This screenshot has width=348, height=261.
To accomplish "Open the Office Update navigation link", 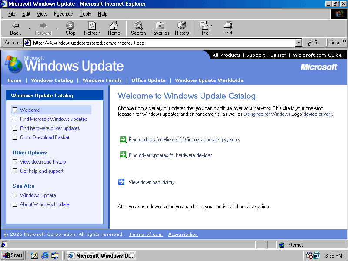I will click(x=148, y=80).
